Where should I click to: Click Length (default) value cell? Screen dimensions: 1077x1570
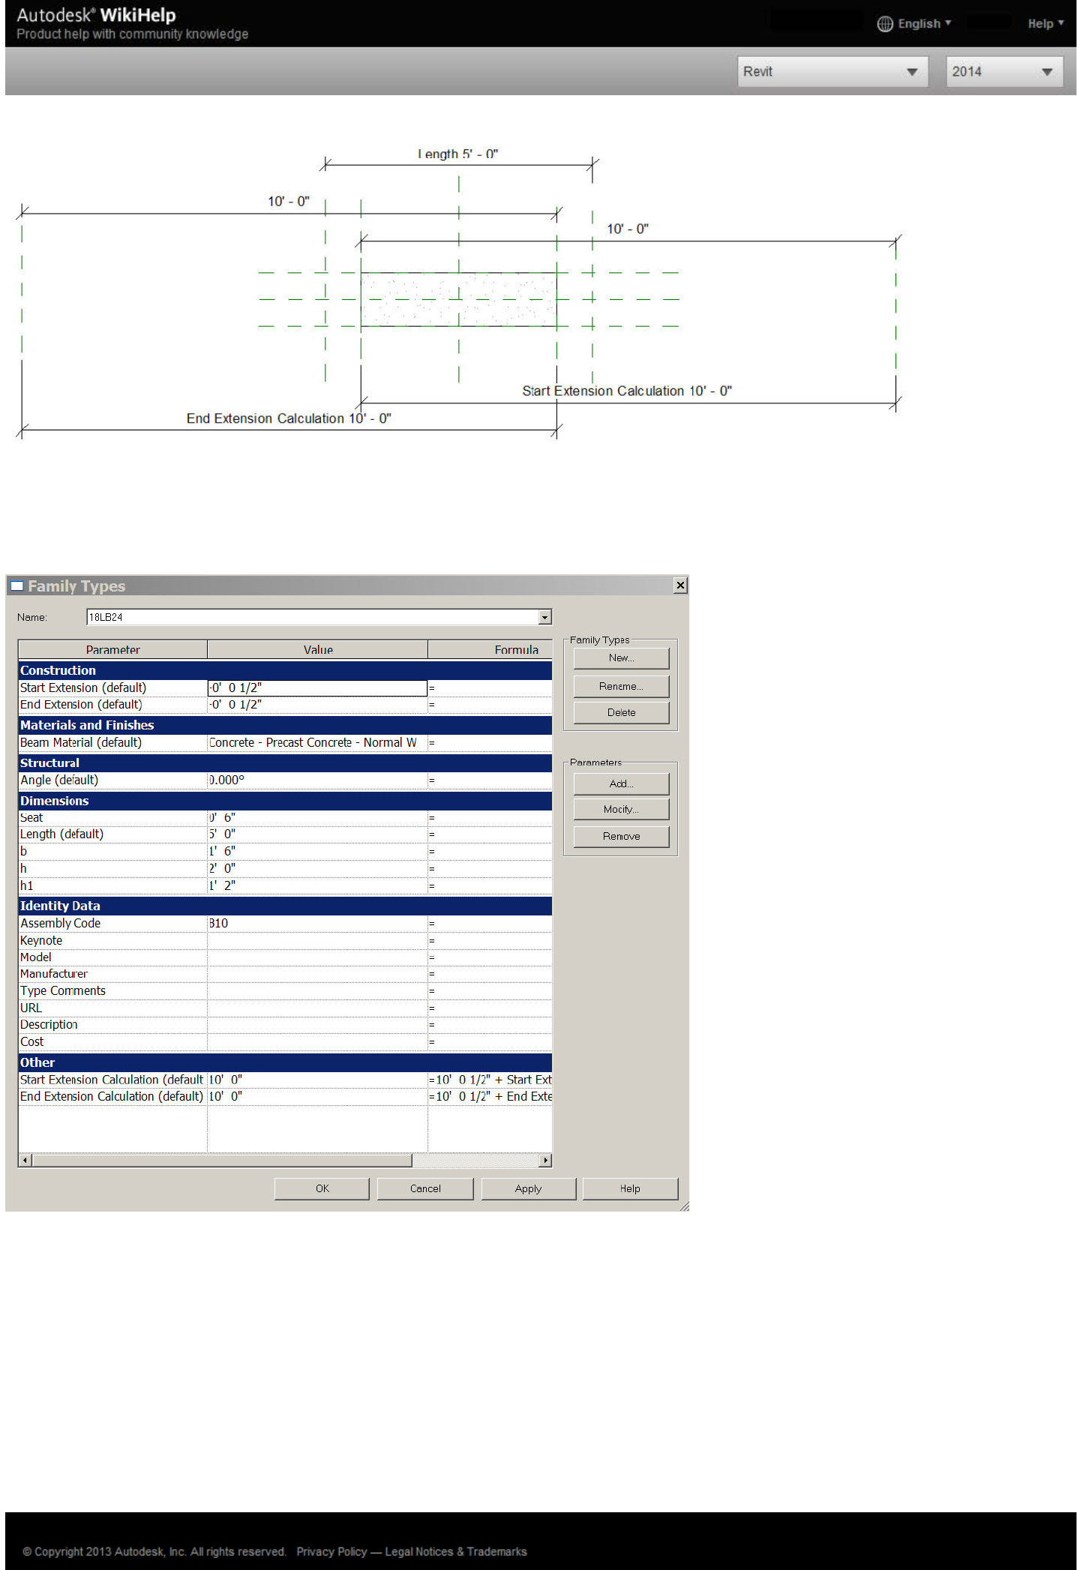pos(317,834)
